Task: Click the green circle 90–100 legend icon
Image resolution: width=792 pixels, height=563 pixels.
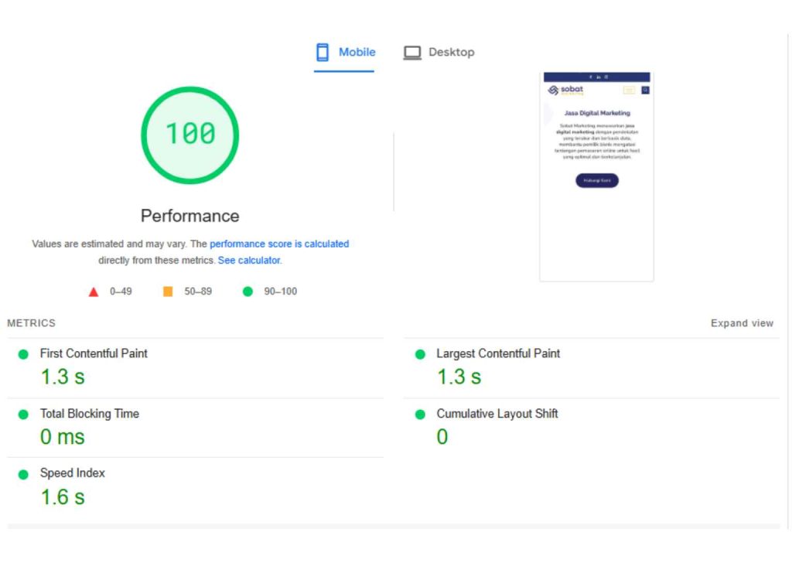Action: tap(247, 292)
